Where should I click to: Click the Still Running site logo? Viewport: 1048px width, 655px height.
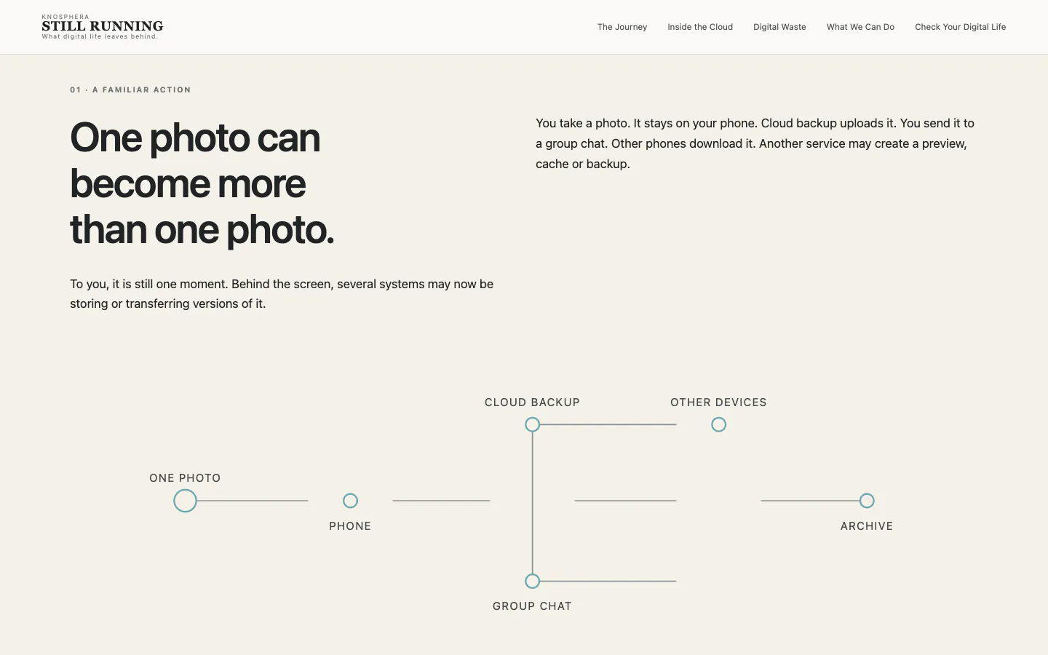(102, 26)
